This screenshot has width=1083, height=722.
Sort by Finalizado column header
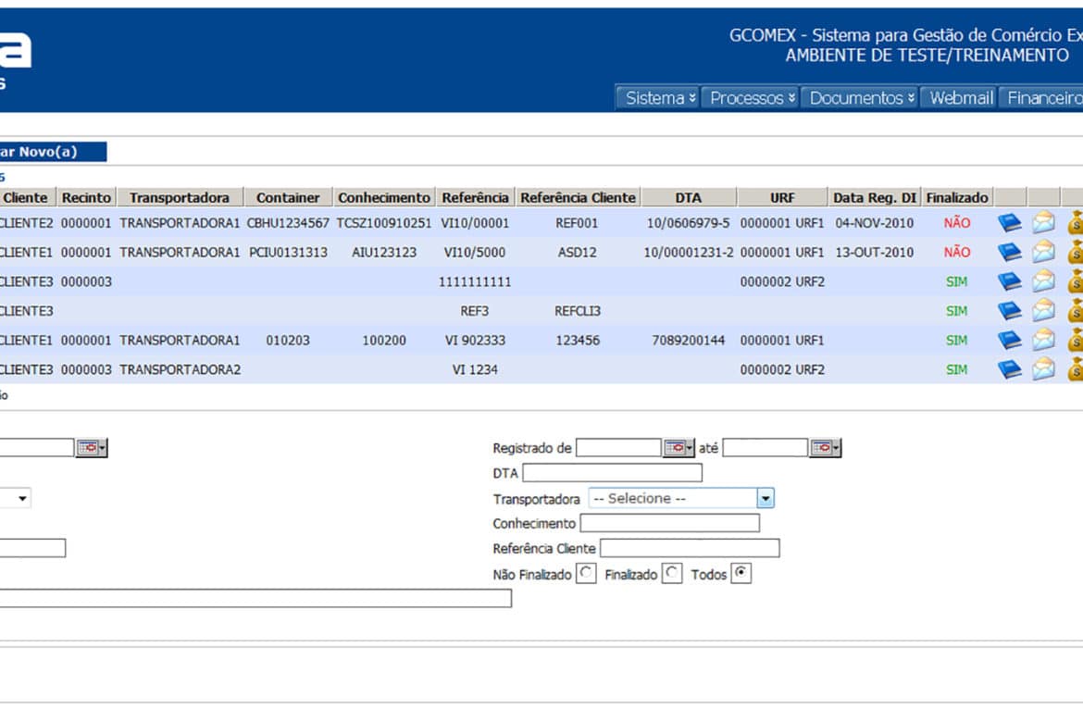tap(957, 197)
